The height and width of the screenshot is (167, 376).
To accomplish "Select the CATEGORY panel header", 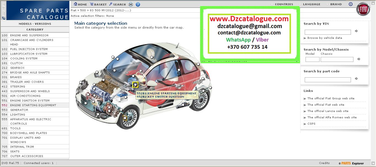I will [35, 30].
